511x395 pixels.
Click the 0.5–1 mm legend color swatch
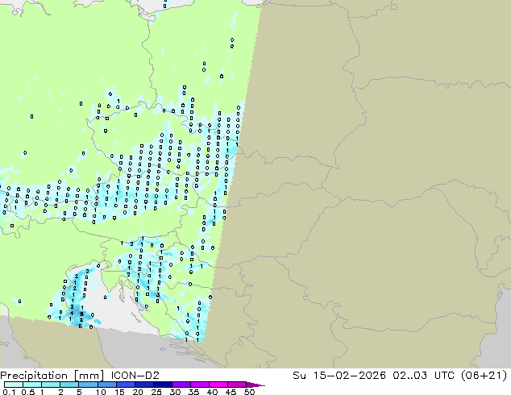[32, 385]
